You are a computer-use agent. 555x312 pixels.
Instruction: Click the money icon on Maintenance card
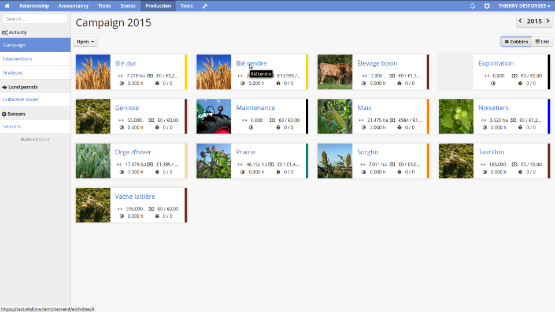[x=272, y=120]
